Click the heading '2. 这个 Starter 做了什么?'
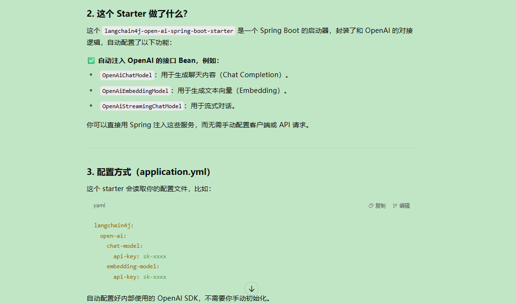Image resolution: width=516 pixels, height=304 pixels. [x=137, y=14]
